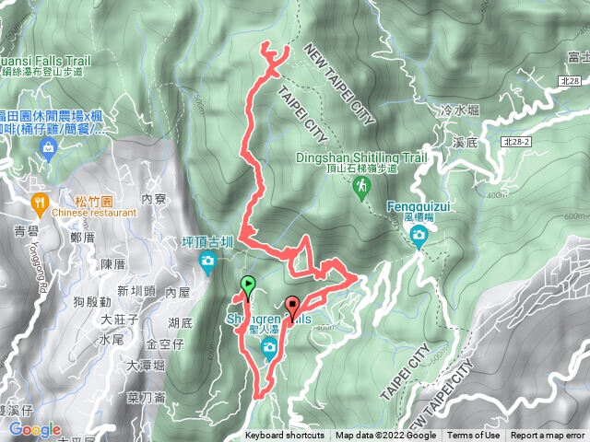Click the green start flag marker
This screenshot has height=442, width=590.
click(x=248, y=287)
